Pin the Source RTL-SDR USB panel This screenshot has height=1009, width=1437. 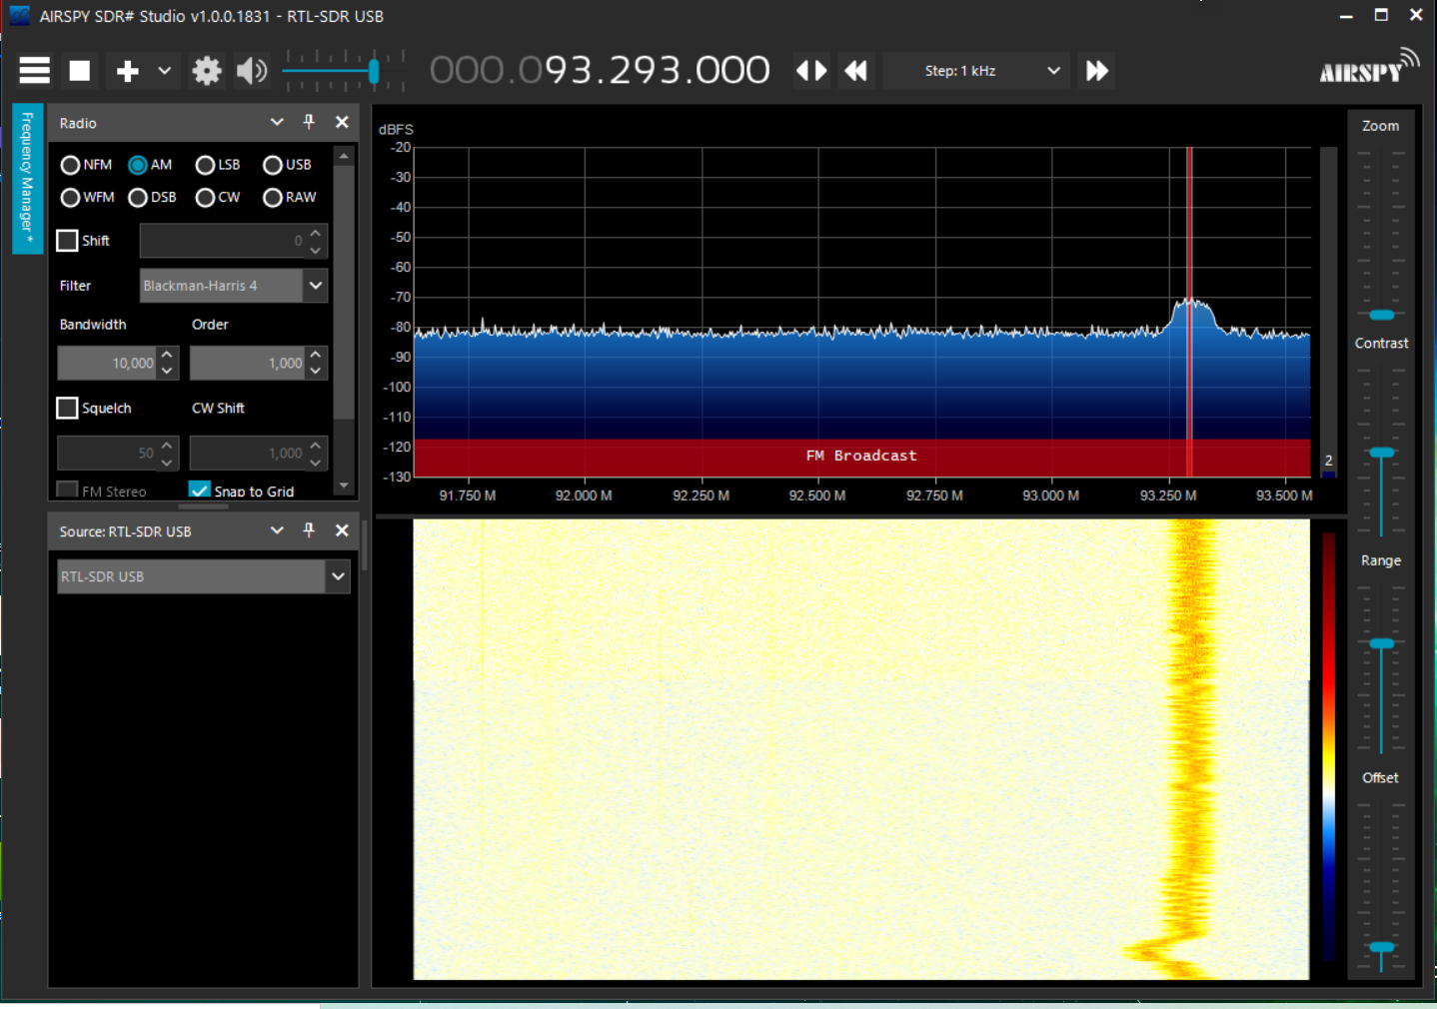[x=309, y=530]
